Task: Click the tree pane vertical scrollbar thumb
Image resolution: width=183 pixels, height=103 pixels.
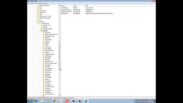Action: 59,56
